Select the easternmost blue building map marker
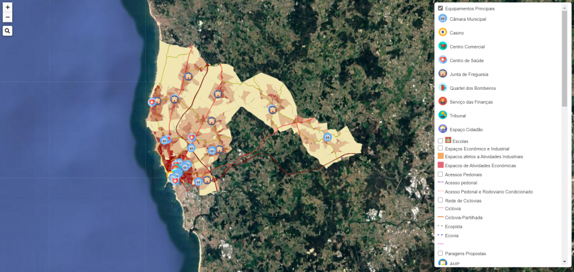 pos(327,137)
